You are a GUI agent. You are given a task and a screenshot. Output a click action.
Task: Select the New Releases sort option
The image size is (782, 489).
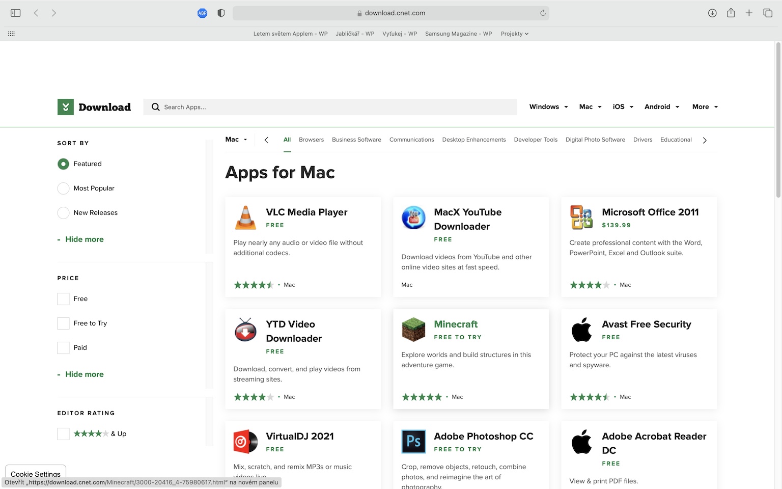[x=63, y=213]
